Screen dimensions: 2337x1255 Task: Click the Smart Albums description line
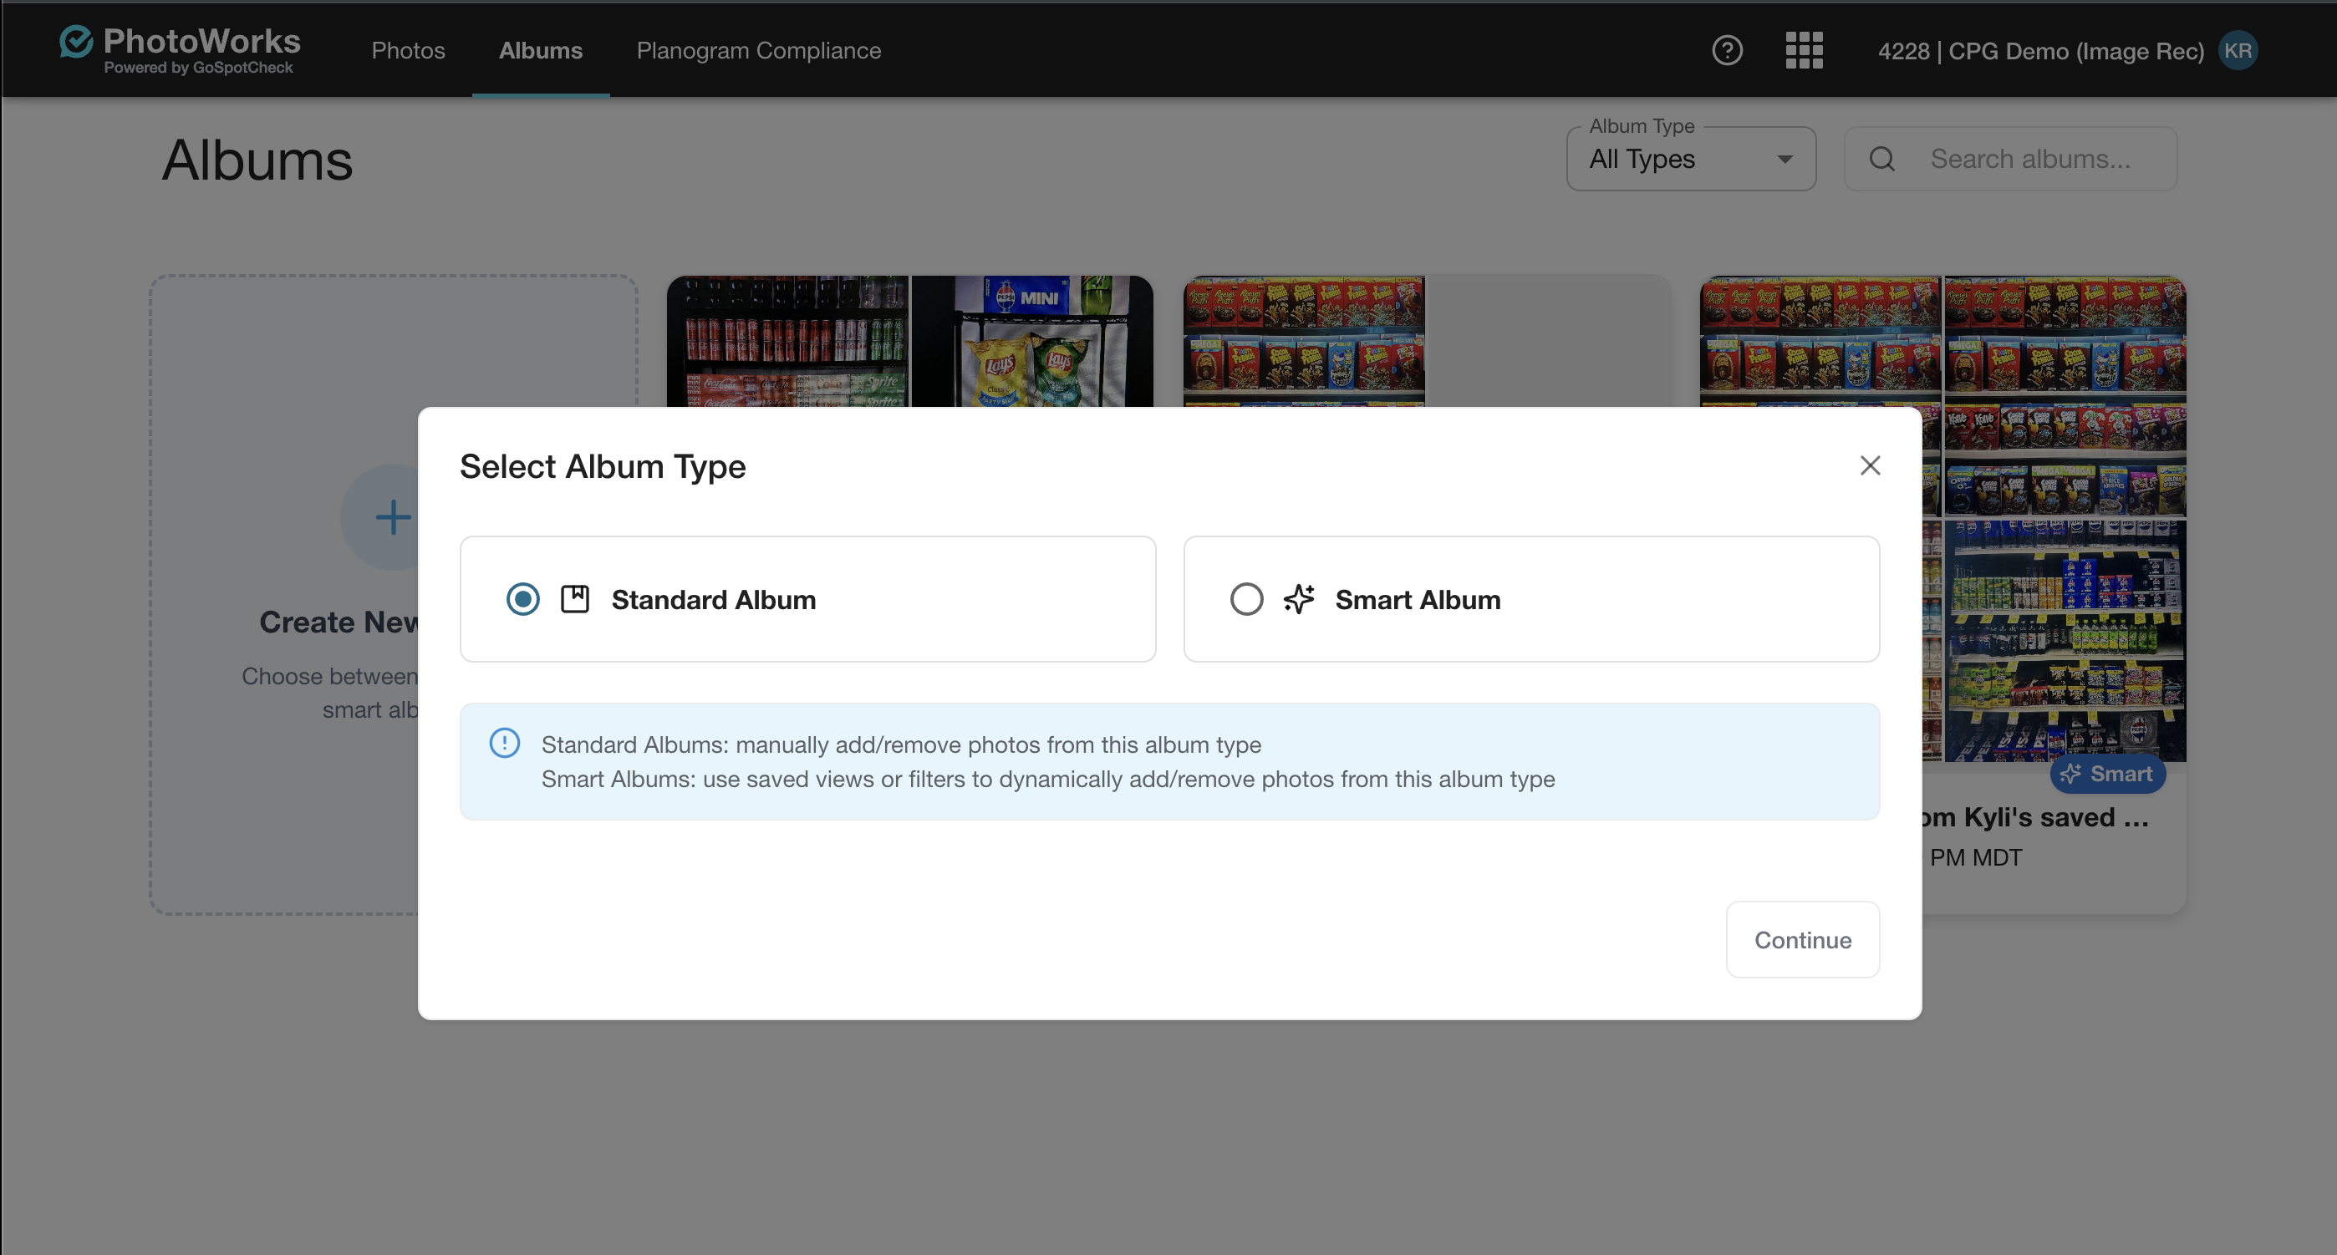(x=1048, y=779)
